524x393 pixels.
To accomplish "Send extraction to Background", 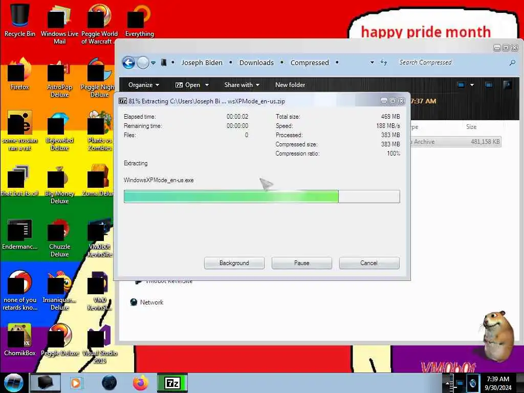I will tap(234, 263).
